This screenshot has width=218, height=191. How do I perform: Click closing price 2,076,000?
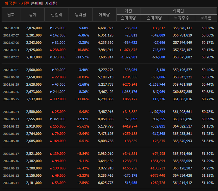34,28
